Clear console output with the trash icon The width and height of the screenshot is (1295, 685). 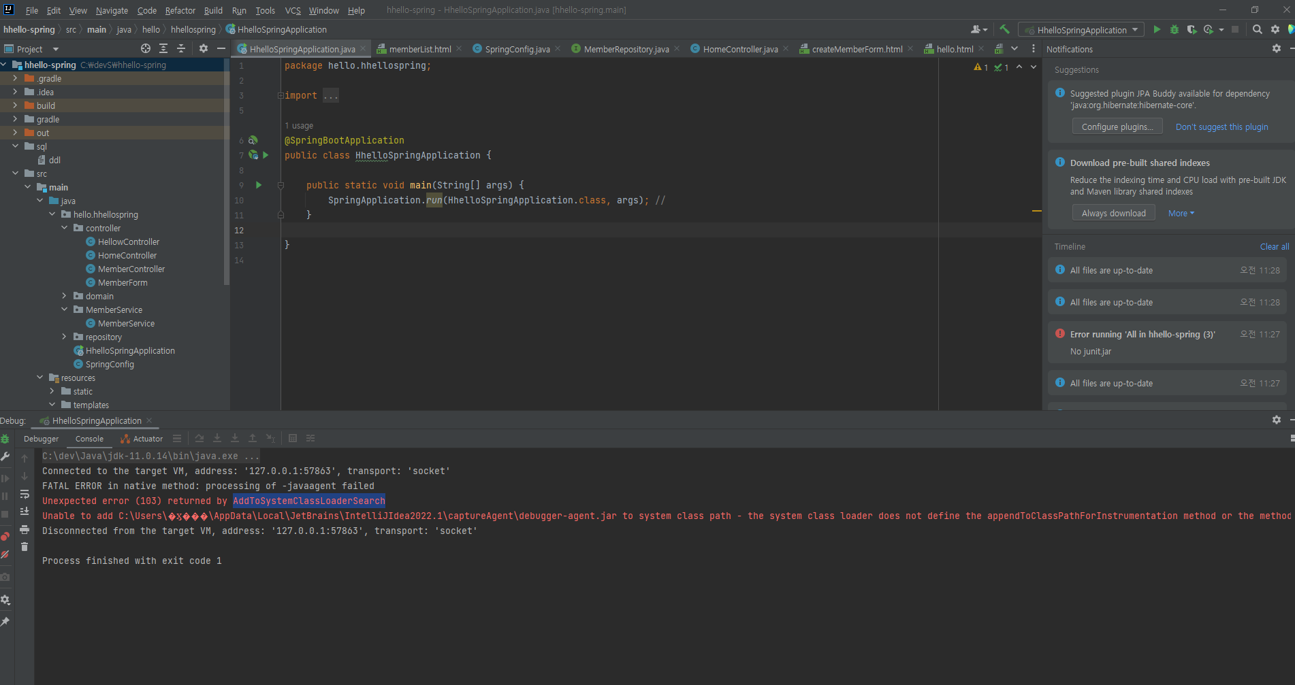point(25,547)
